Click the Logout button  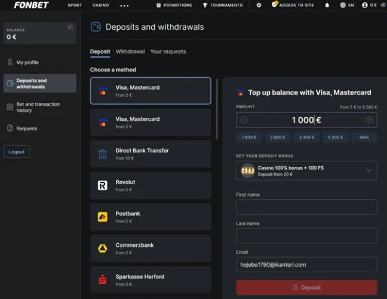pos(17,152)
